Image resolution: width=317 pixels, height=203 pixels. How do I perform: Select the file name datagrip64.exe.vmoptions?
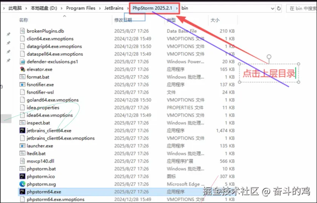click(x=54, y=46)
